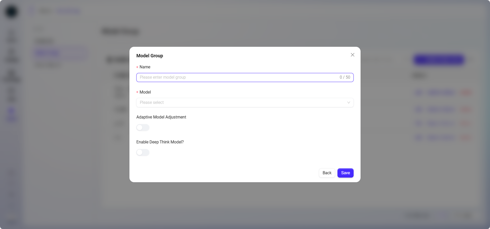Click the red asterisk beside Name label
Viewport: 490px width, 229px height.
click(x=137, y=67)
